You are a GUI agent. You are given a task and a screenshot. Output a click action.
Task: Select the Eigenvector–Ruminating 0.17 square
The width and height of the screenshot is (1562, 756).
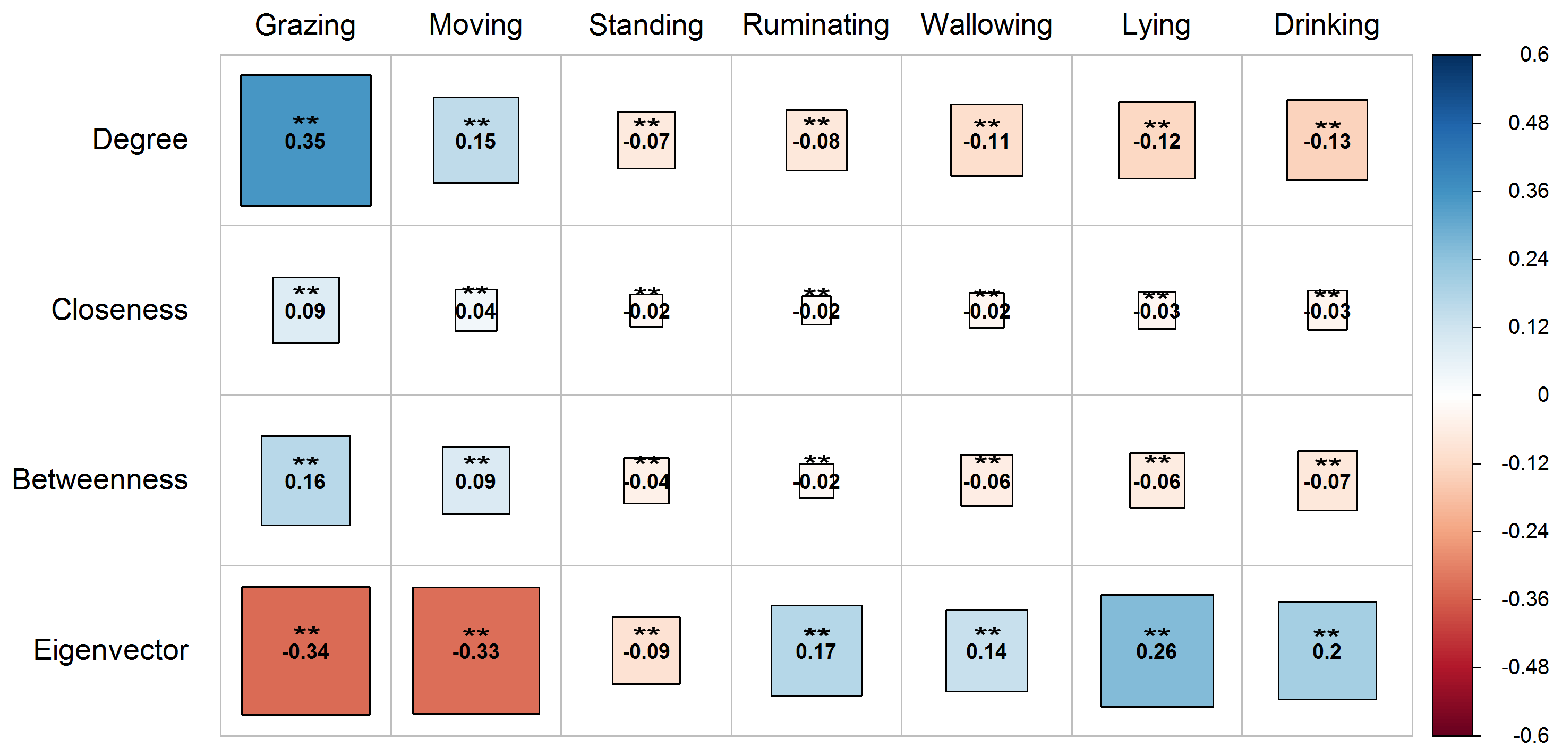point(816,650)
